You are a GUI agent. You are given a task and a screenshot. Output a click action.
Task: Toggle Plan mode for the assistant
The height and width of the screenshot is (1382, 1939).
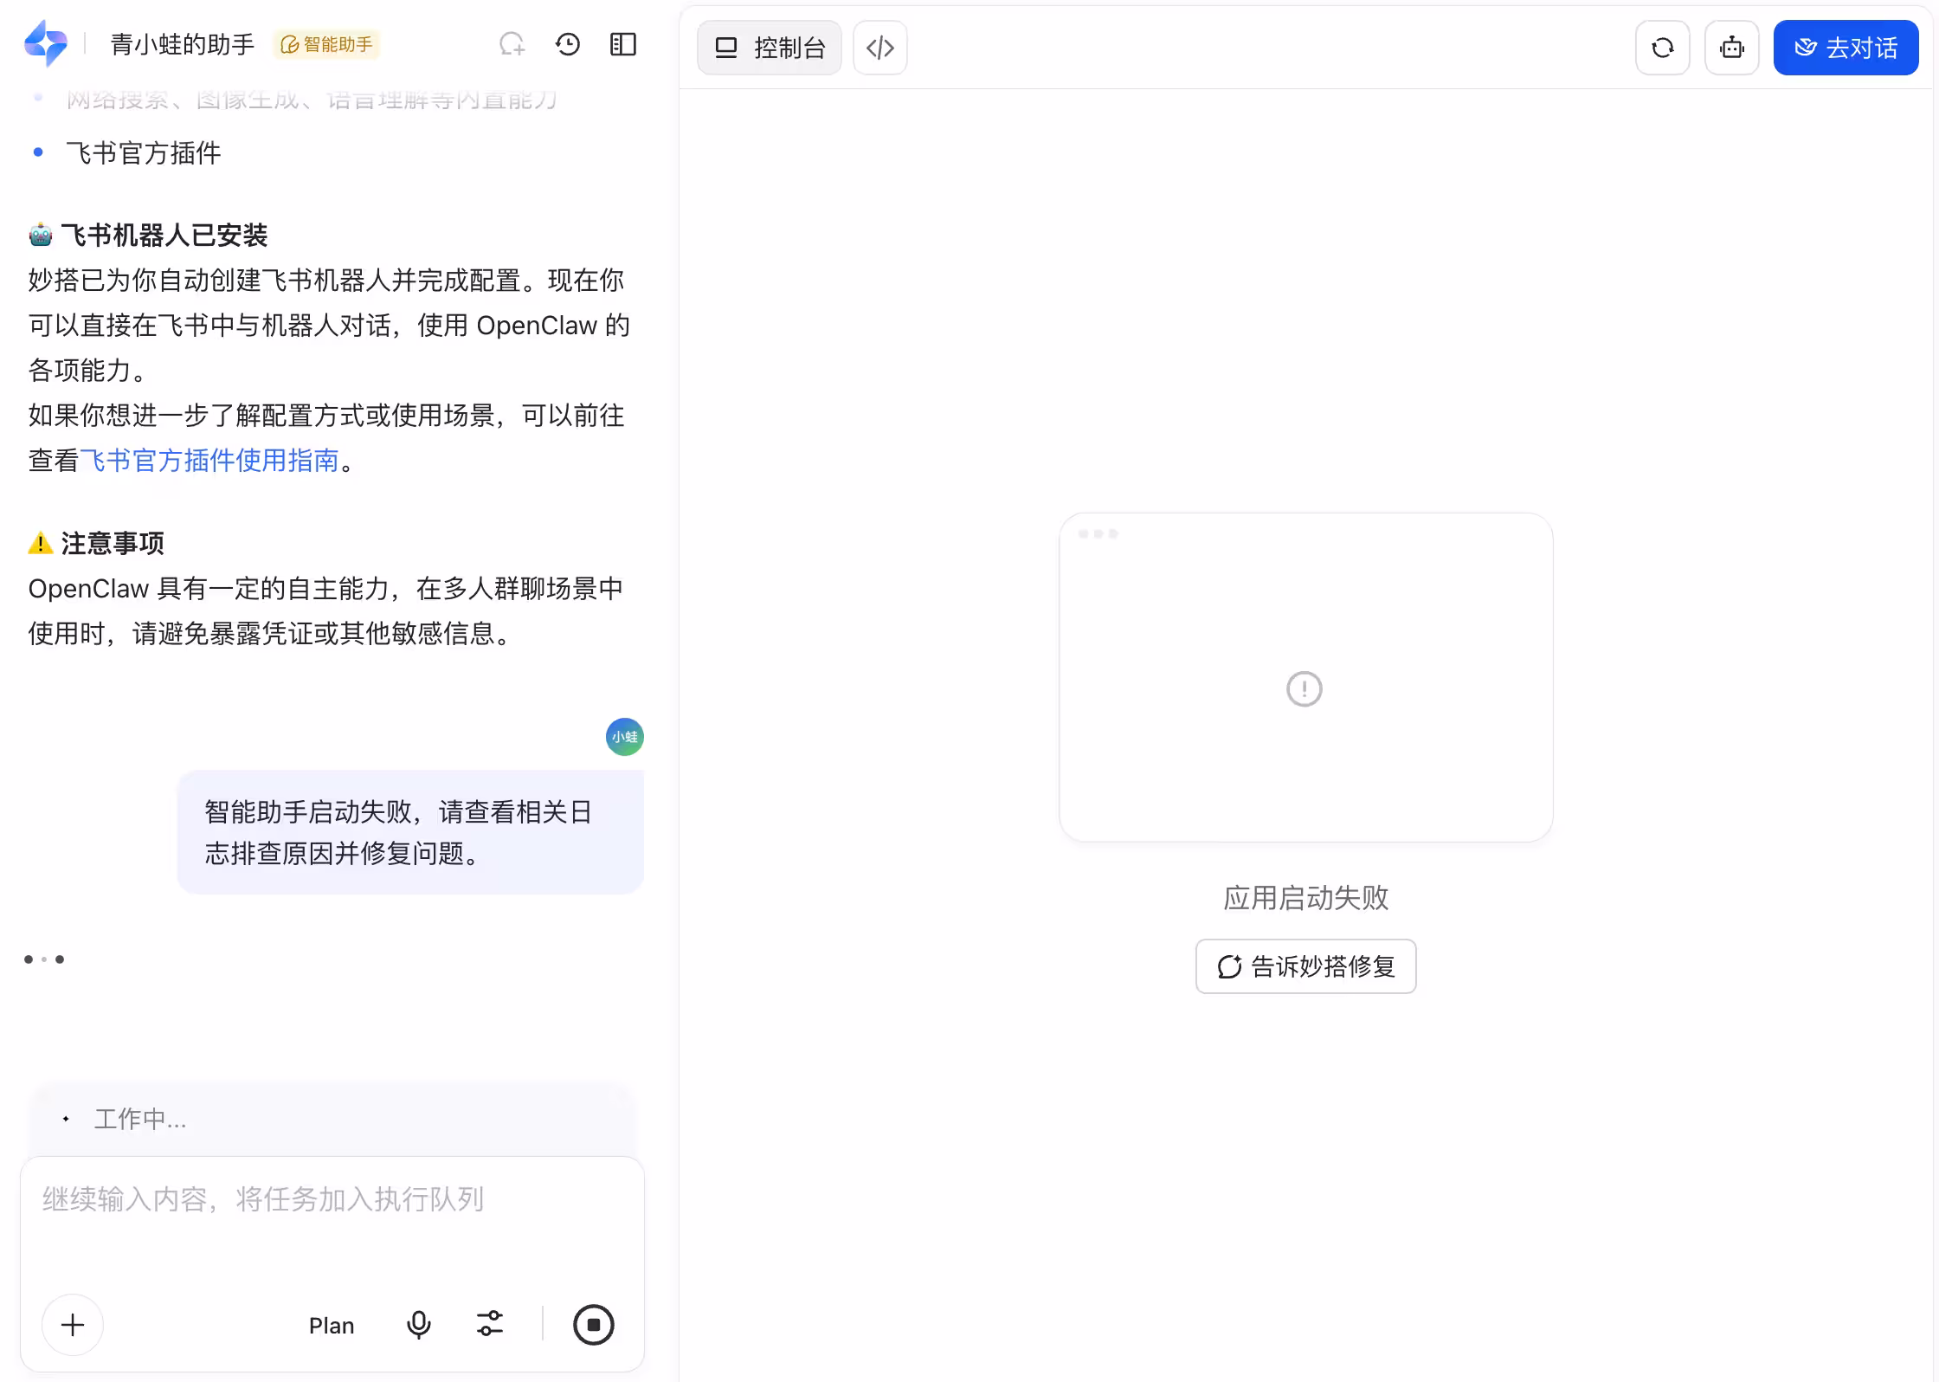332,1325
